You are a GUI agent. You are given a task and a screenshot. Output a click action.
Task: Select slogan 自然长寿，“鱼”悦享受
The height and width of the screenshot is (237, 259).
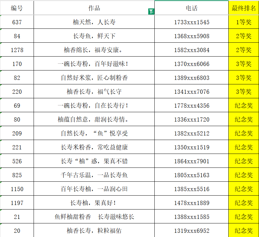coord(94,133)
